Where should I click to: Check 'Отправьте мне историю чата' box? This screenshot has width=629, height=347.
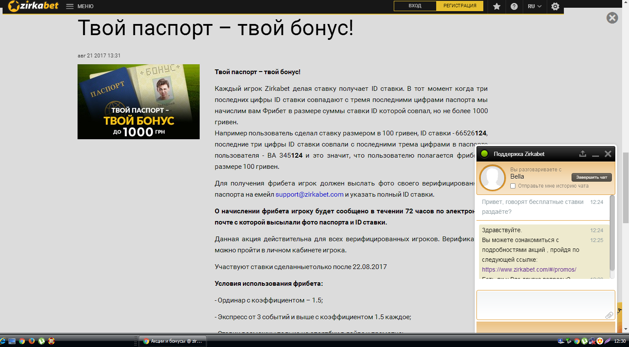[x=513, y=186]
